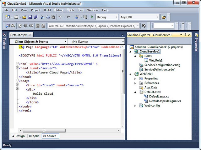Screen dimensions: 201x150
Task: Open the Debug configuration dropdown
Action: (x=117, y=17)
